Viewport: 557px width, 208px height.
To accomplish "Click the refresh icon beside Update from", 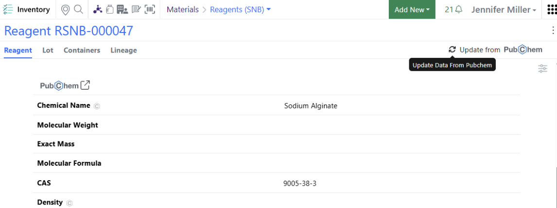I will pyautogui.click(x=453, y=50).
